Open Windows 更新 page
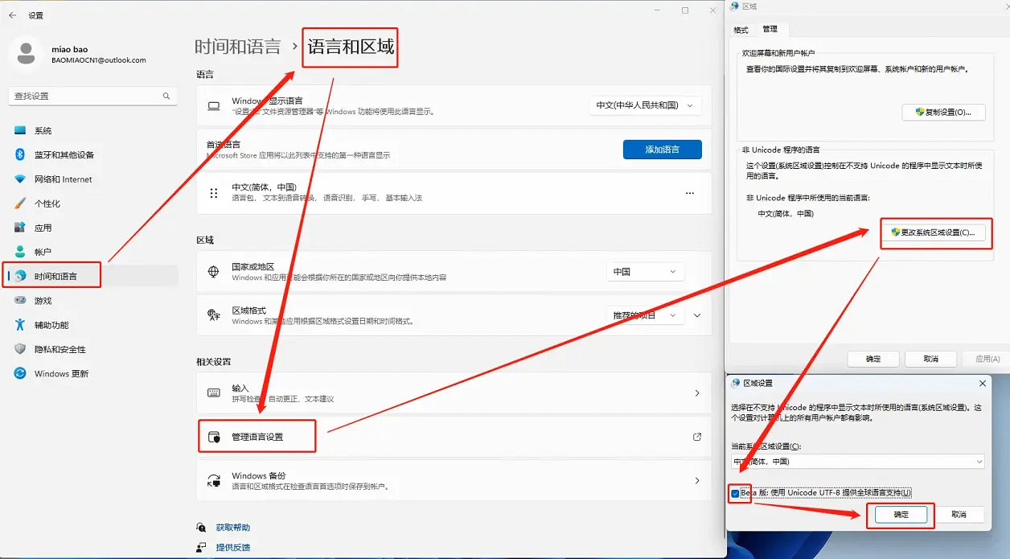 point(61,374)
